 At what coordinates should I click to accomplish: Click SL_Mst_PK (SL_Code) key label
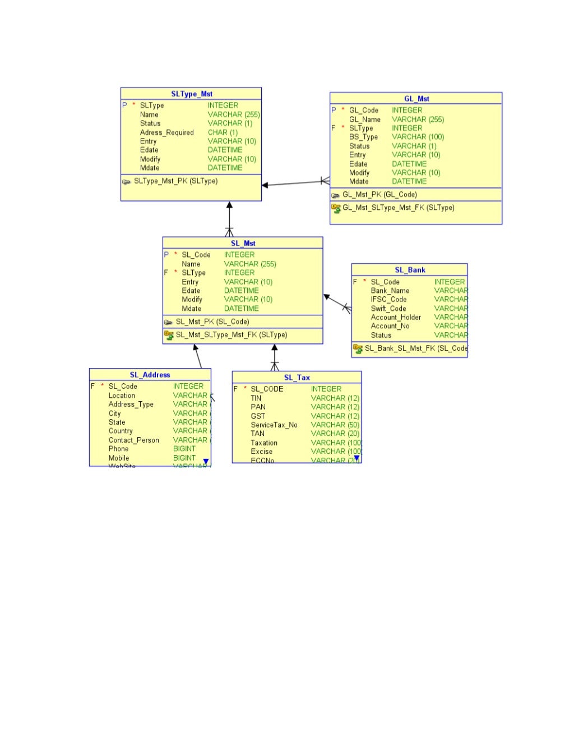tap(212, 322)
